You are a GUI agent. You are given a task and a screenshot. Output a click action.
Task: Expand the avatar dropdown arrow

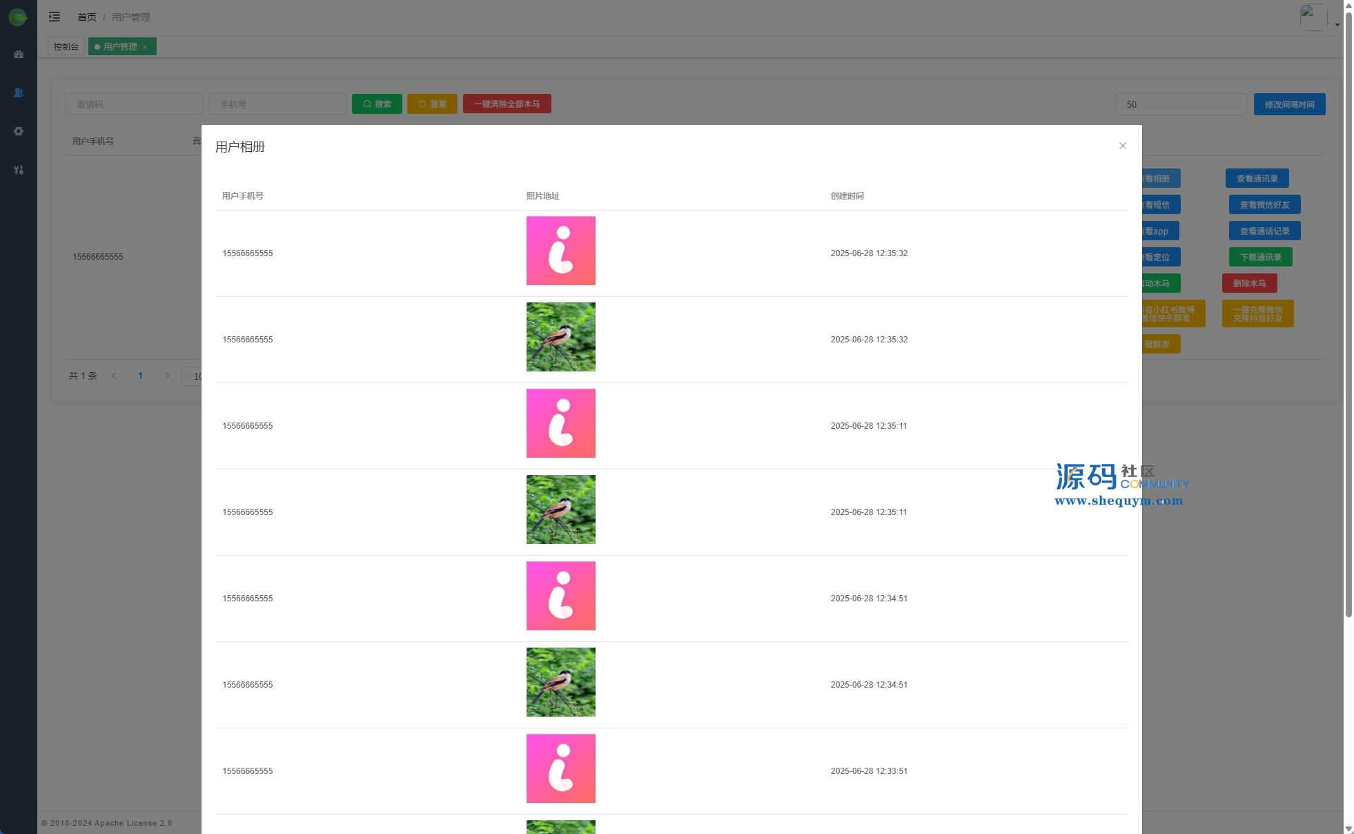pyautogui.click(x=1337, y=25)
